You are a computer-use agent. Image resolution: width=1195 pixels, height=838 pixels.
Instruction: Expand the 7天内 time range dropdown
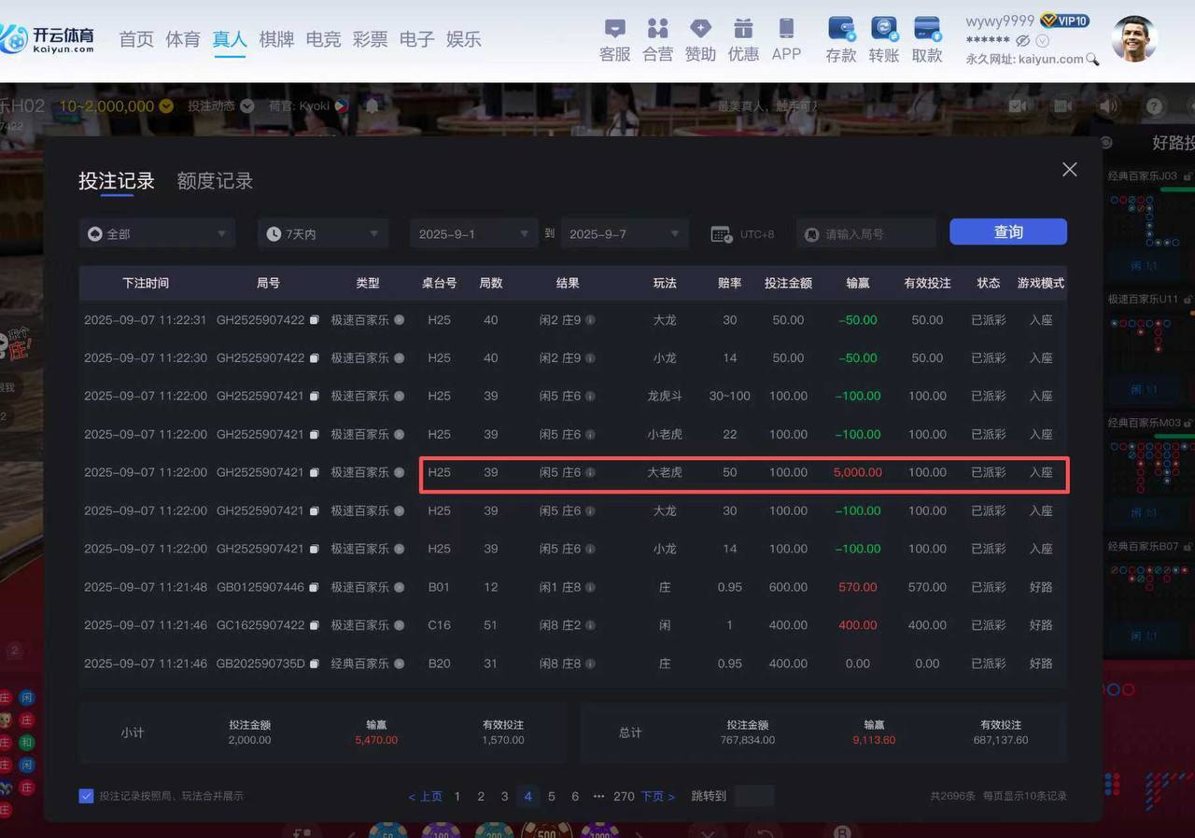[x=322, y=233]
